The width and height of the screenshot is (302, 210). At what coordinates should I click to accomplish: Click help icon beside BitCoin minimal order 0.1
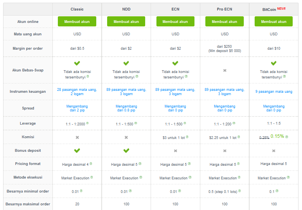pos(277,191)
